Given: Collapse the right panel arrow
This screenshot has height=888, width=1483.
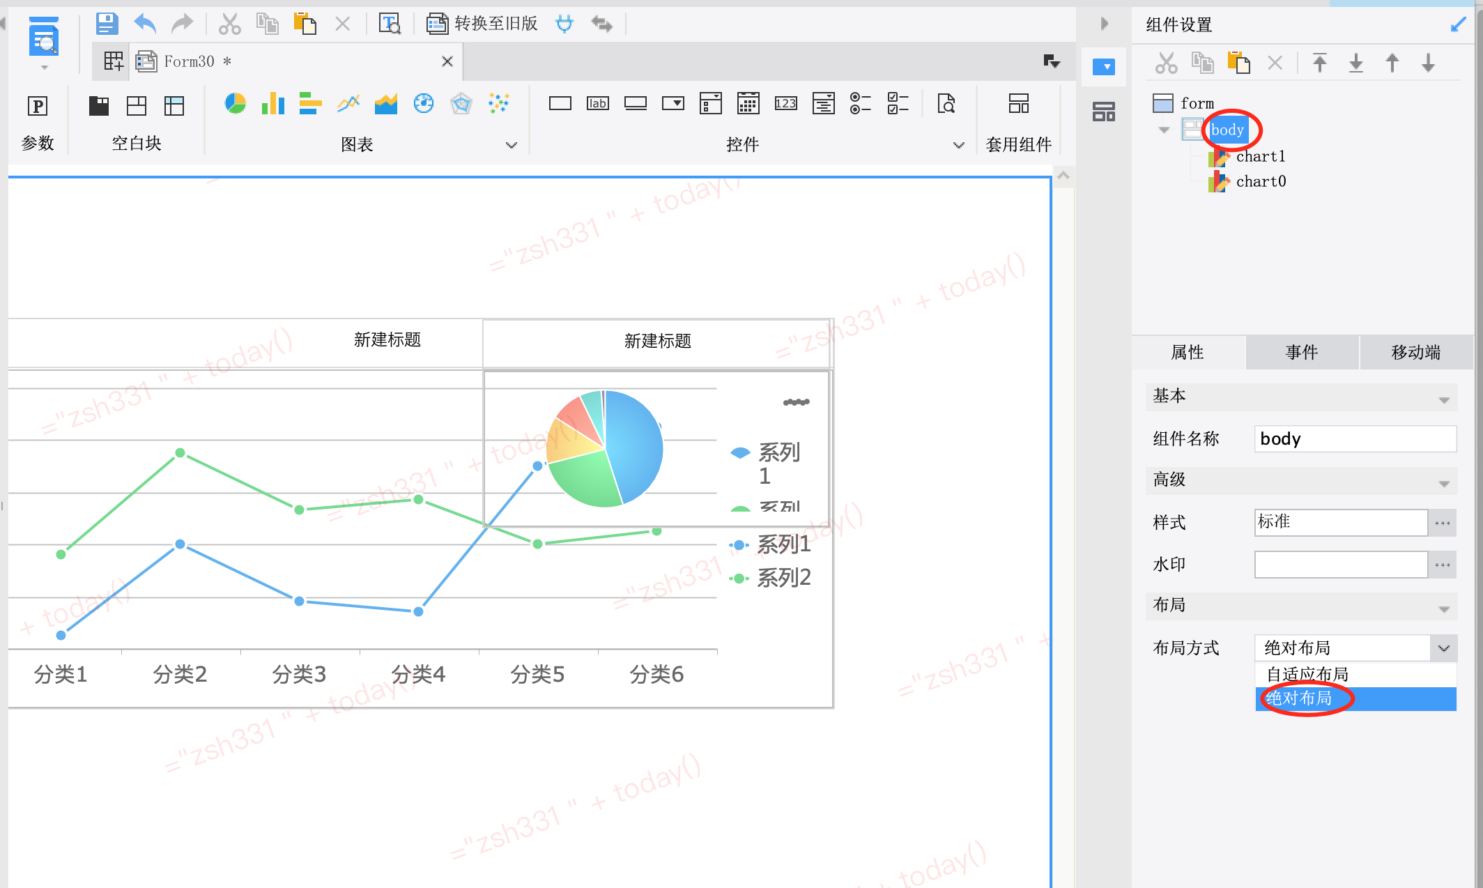Looking at the screenshot, I should tap(1104, 24).
